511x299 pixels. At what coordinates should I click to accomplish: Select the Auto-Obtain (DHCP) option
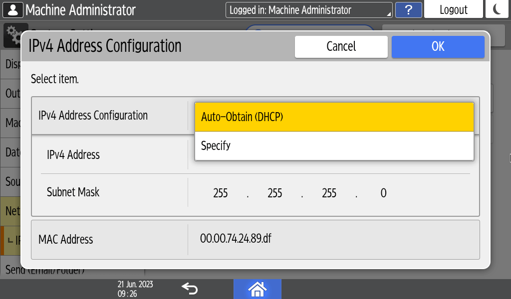click(334, 117)
